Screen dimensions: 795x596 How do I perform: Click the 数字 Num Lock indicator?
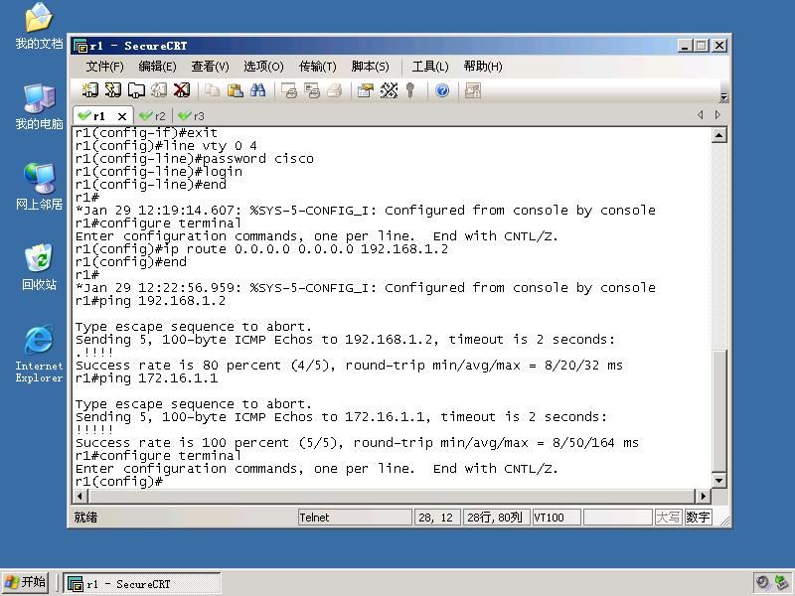698,518
